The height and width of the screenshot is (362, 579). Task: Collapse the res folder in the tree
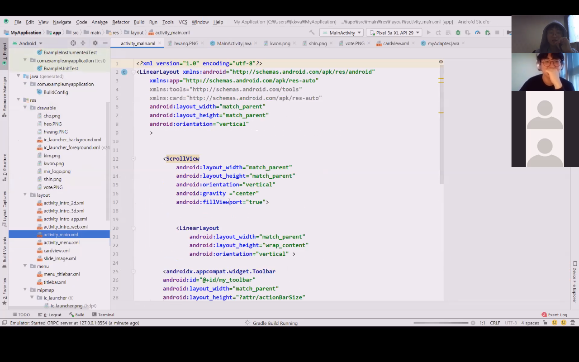tap(19, 100)
